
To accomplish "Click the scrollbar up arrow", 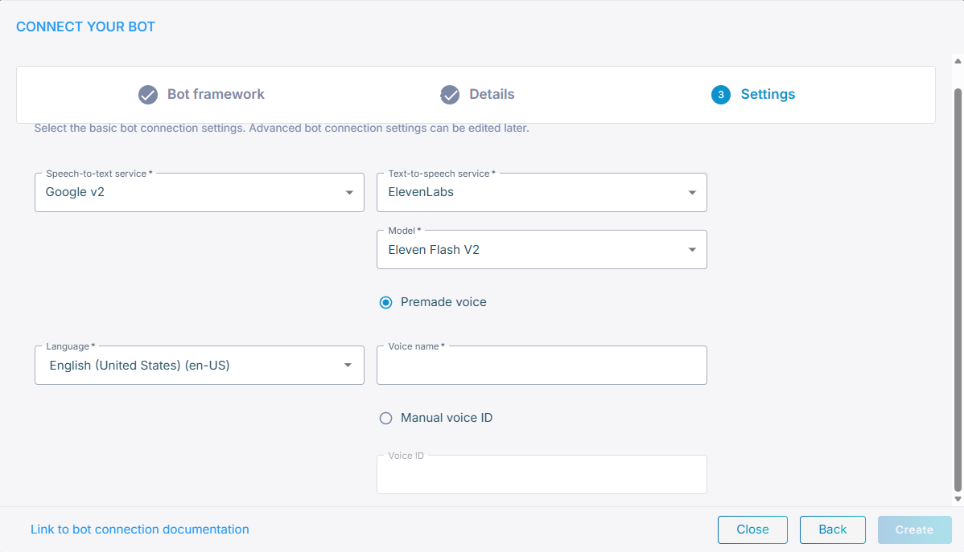I will [958, 60].
